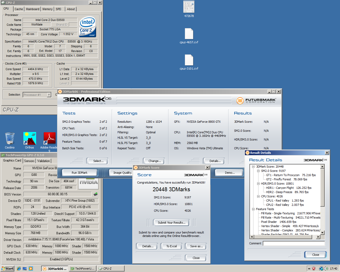Open Internet Explorer from quick launch
This screenshot has height=272, width=340.
(x=19, y=269)
